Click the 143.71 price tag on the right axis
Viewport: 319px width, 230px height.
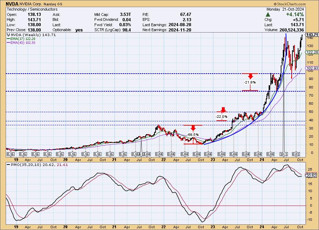312,35
